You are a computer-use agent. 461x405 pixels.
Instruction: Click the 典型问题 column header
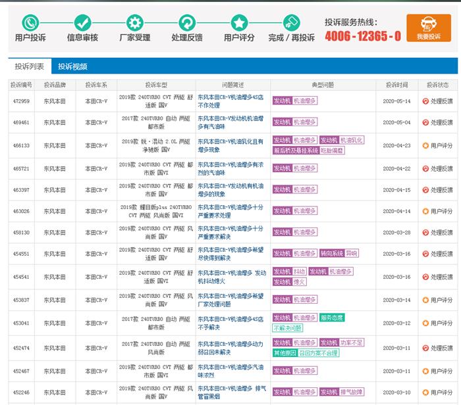pos(323,85)
